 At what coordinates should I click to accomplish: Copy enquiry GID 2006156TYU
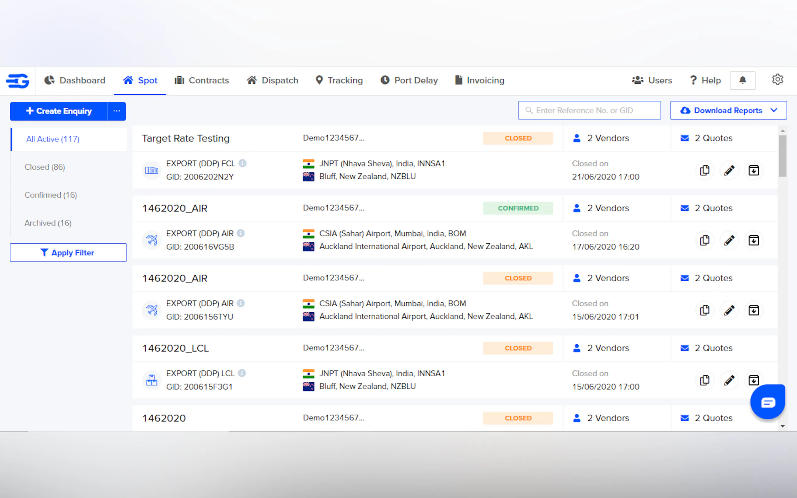pyautogui.click(x=704, y=310)
